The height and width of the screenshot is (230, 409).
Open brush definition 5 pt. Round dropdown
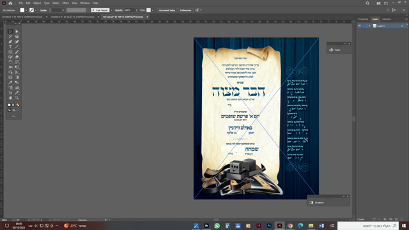pos(111,10)
